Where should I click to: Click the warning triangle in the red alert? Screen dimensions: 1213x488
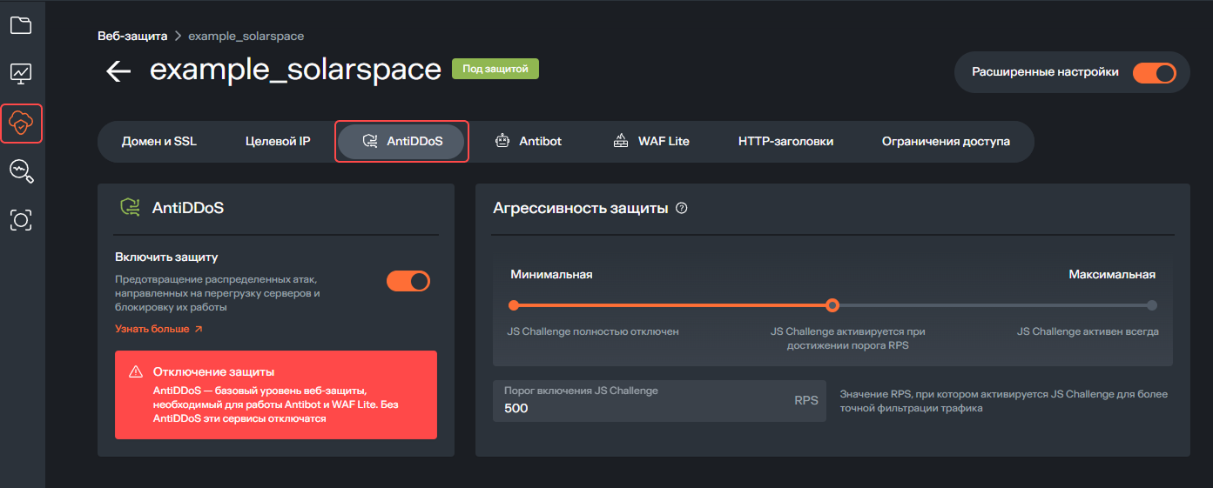(136, 372)
